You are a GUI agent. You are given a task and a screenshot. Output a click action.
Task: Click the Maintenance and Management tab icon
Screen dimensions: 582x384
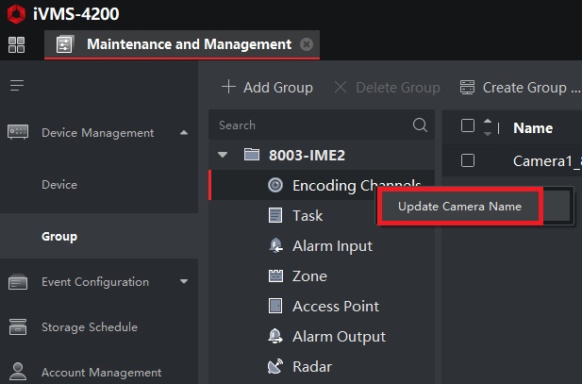pos(64,44)
